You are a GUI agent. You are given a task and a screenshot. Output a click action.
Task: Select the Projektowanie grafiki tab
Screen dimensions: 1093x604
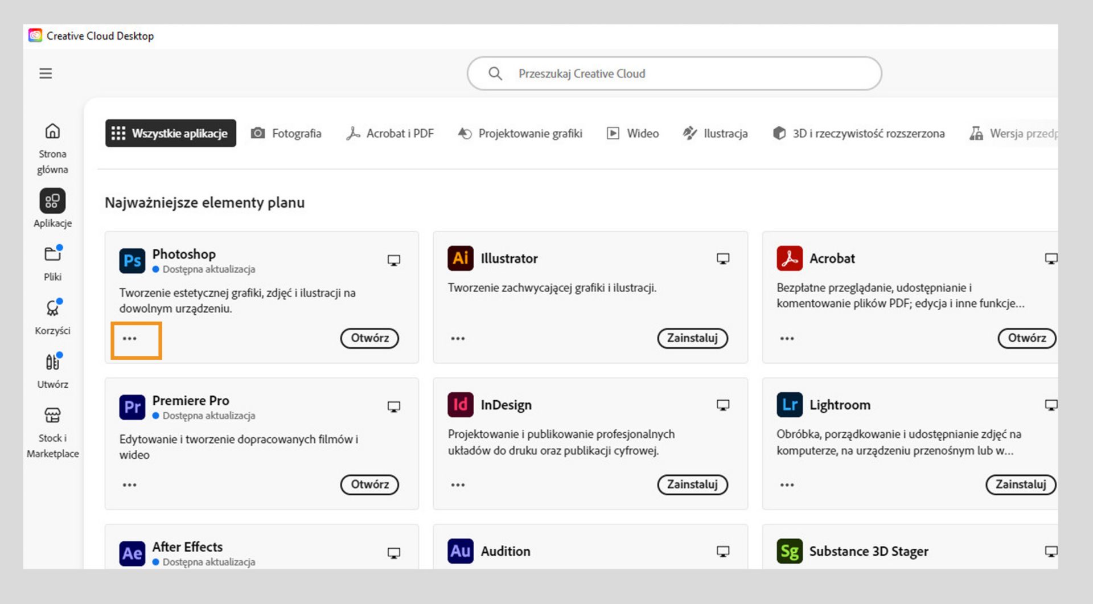[x=520, y=133]
